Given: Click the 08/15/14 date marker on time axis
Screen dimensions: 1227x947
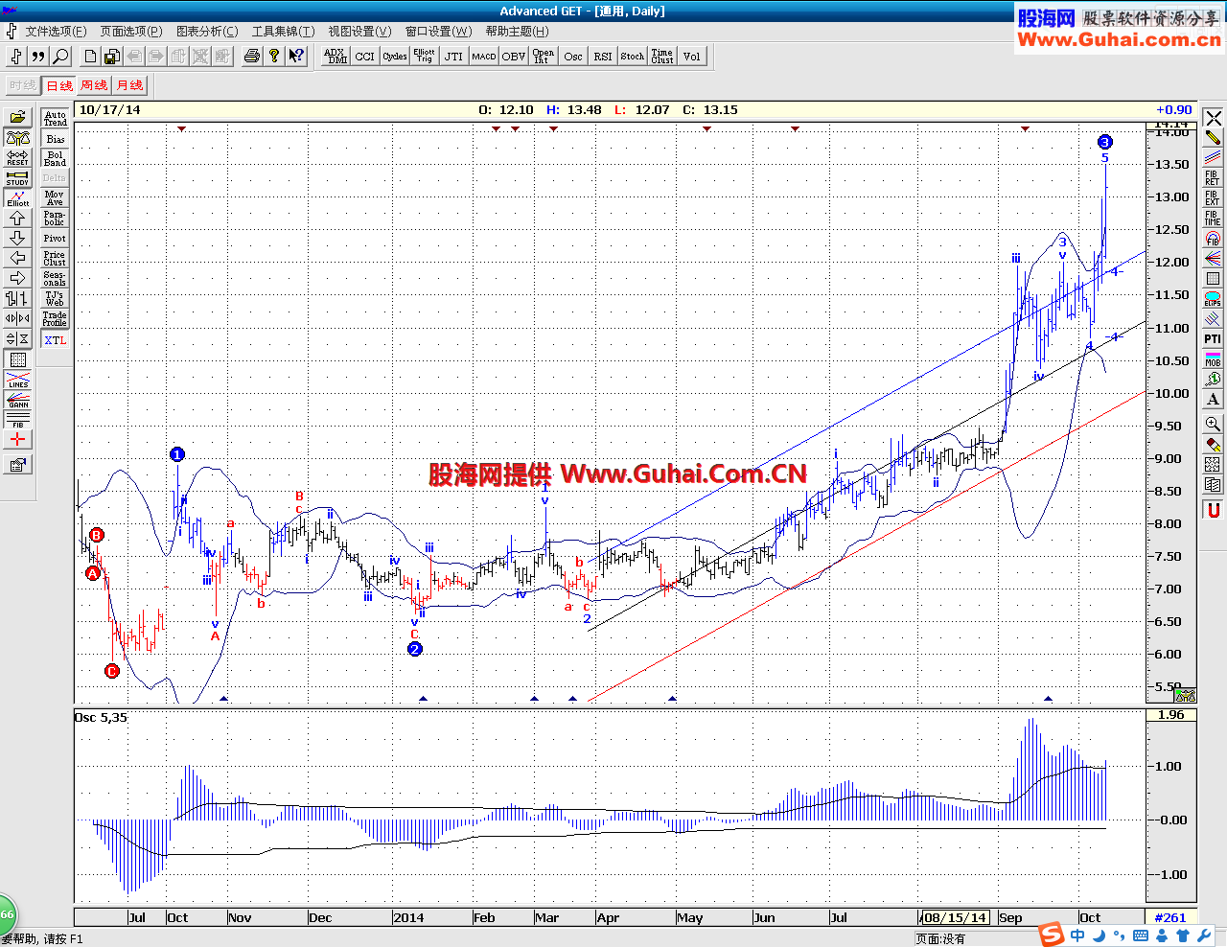Looking at the screenshot, I should tap(955, 917).
